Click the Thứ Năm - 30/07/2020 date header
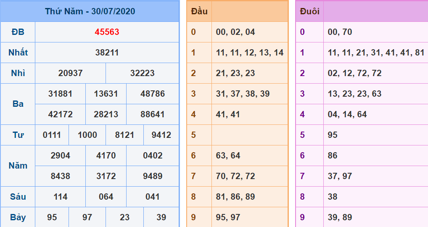The image size is (428, 227). tap(90, 11)
